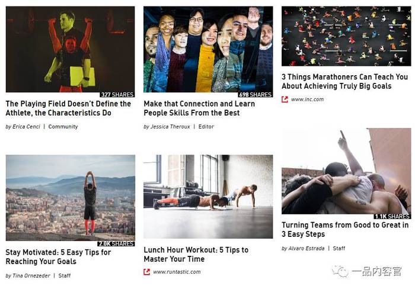
Task: Open the 'Make that Connection and Learn People Skills' article
Action: pos(199,108)
